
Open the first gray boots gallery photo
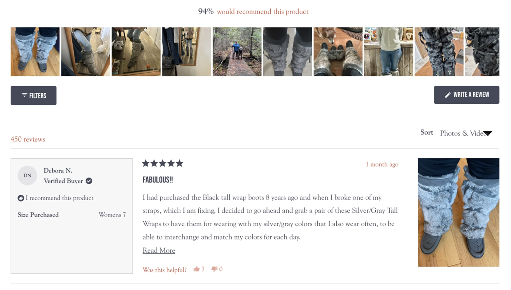[35, 52]
